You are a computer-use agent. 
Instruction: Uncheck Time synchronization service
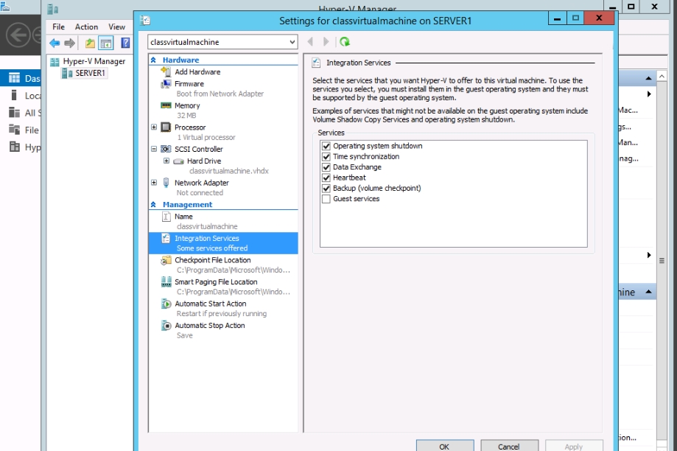coord(326,157)
